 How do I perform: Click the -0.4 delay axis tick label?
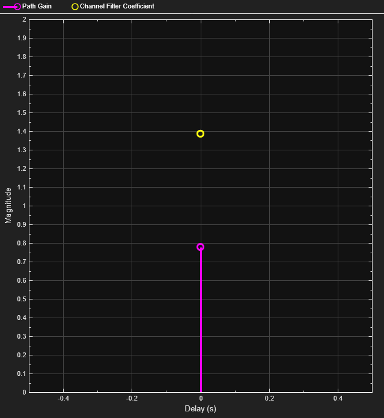point(63,398)
